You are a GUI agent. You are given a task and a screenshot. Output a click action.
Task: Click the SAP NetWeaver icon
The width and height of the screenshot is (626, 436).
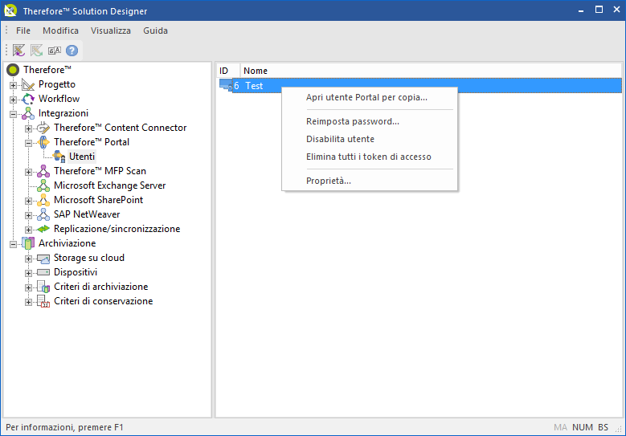coord(43,214)
